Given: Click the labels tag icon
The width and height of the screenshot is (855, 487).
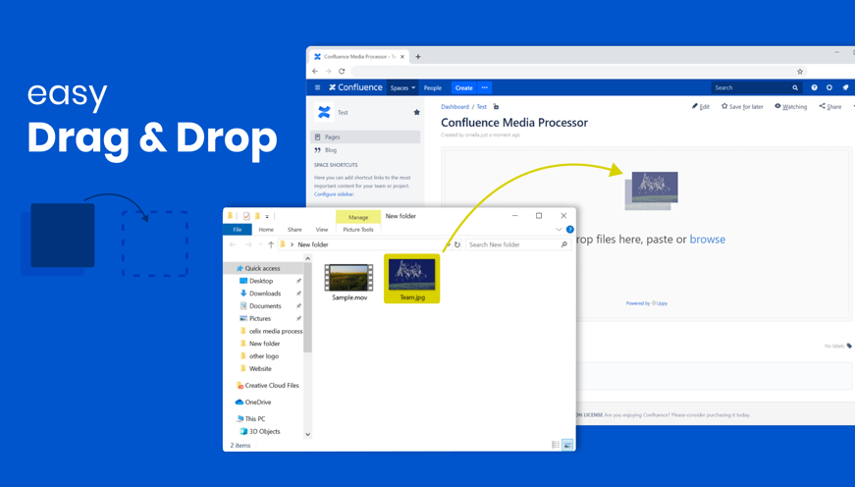Looking at the screenshot, I should click(849, 346).
